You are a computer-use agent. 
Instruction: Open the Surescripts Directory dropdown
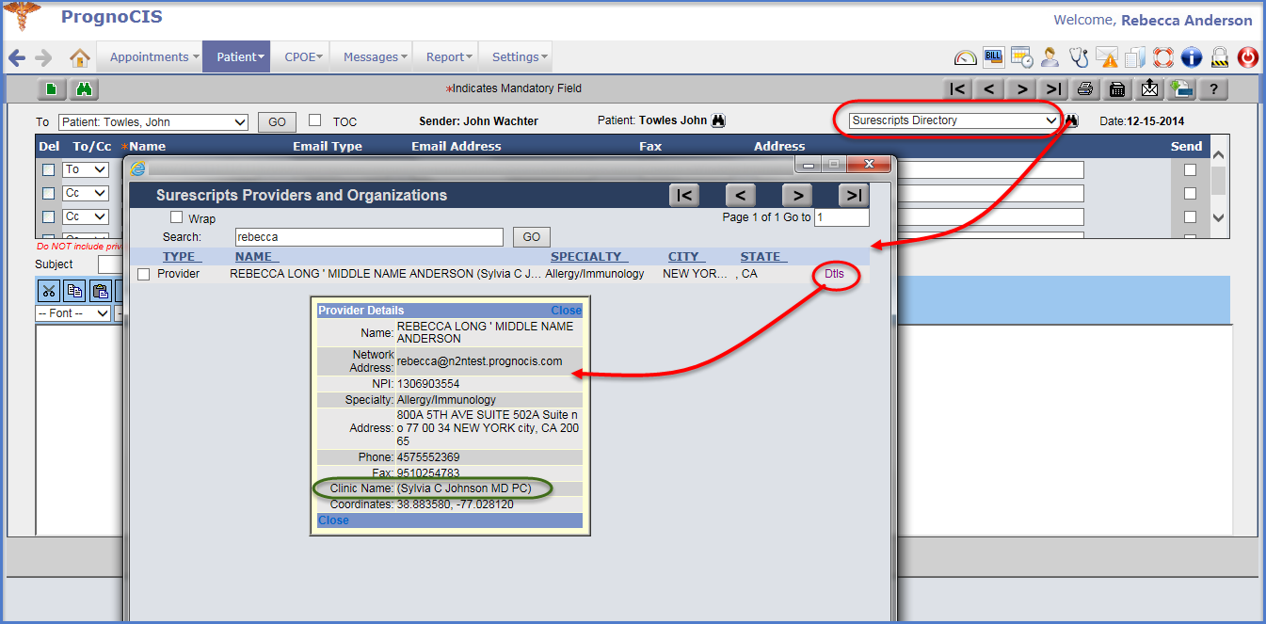point(954,120)
